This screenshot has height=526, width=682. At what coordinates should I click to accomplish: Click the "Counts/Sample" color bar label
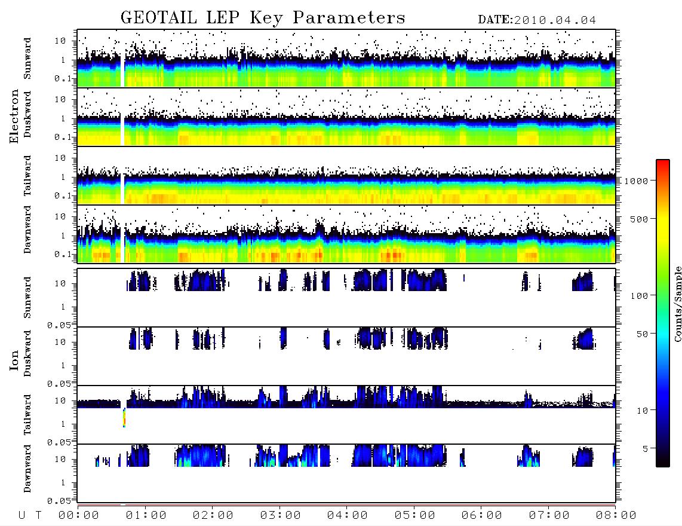click(x=677, y=304)
